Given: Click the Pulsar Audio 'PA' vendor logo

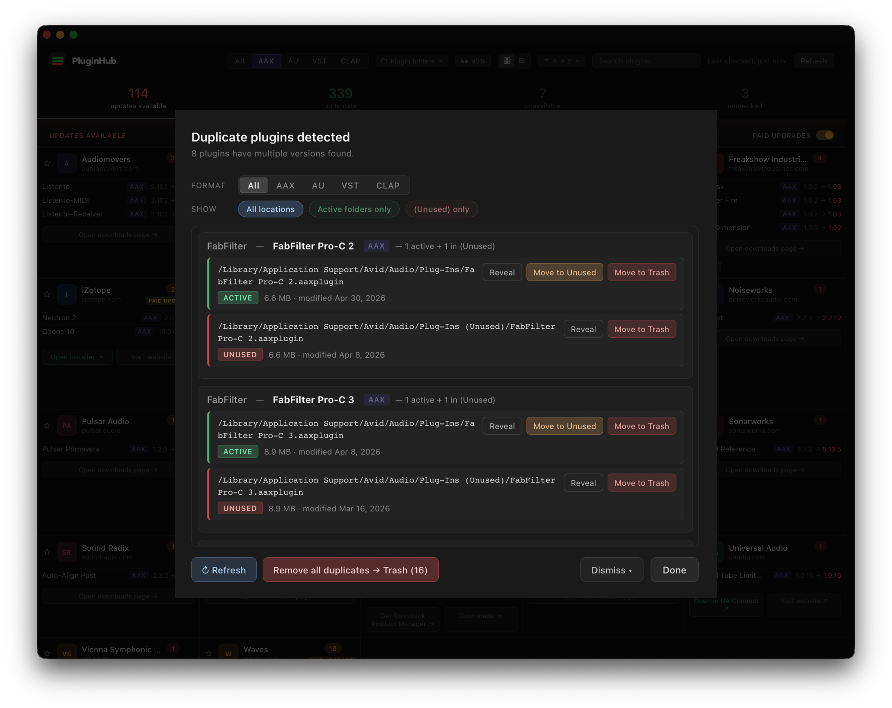Looking at the screenshot, I should click(66, 425).
